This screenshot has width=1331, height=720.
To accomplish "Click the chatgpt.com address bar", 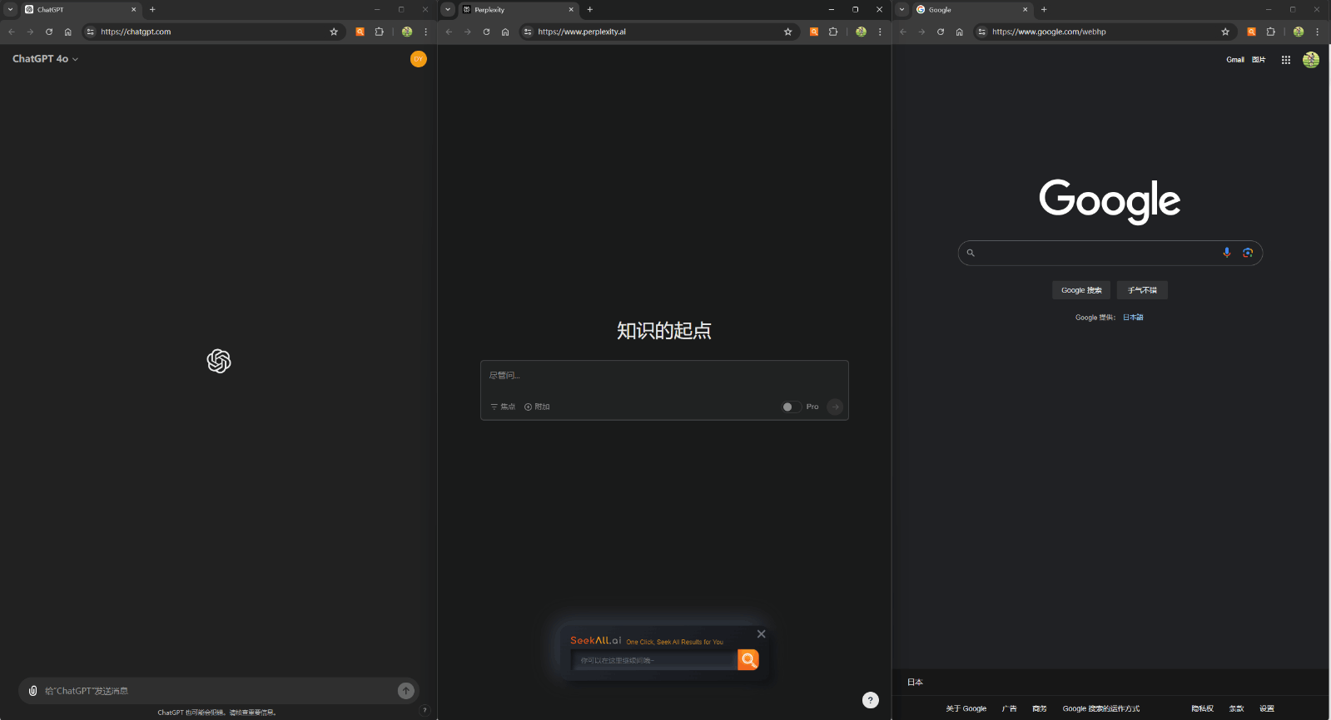I will tap(212, 32).
